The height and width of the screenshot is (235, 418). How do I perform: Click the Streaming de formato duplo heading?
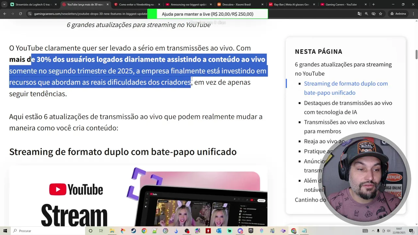tap(123, 152)
